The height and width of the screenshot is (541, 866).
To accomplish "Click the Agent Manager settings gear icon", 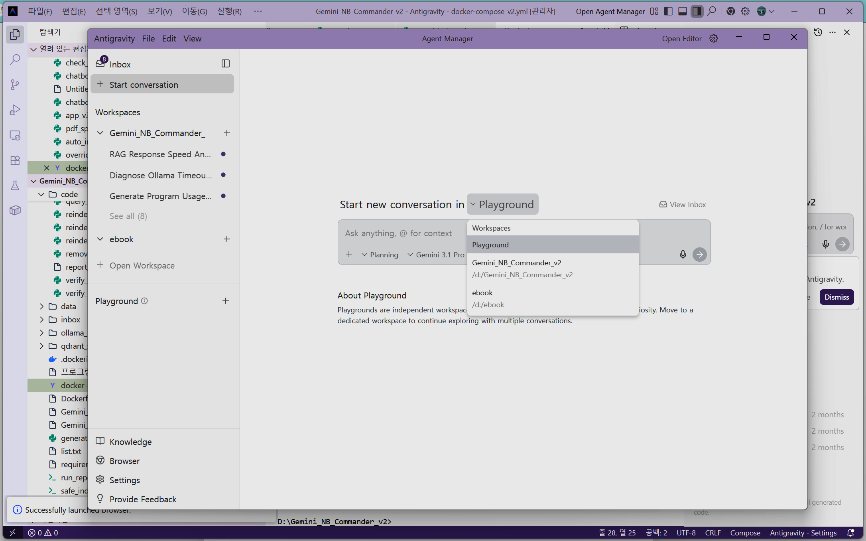I will 714,38.
